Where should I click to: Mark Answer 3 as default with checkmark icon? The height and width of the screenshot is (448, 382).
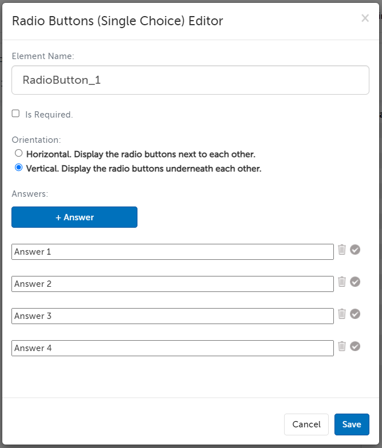point(355,314)
